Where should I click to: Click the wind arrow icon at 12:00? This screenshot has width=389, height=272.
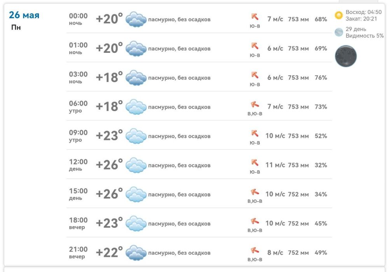tap(255, 162)
